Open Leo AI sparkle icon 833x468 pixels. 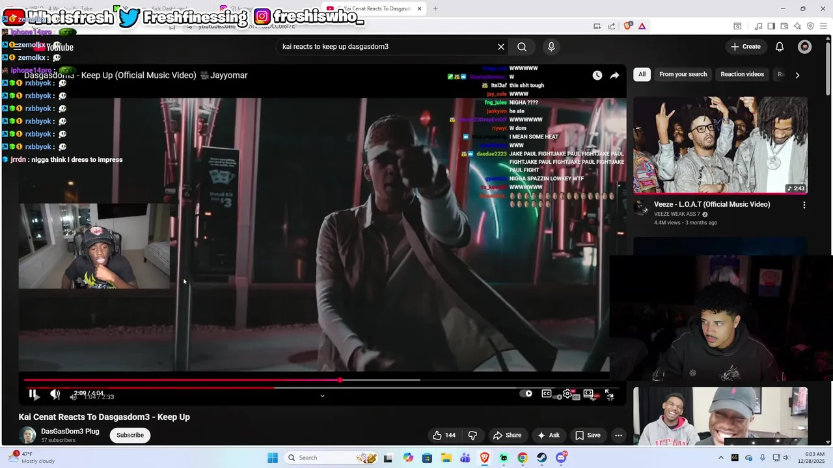pos(797,26)
